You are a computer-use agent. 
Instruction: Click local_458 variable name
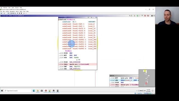[x=92, y=49]
